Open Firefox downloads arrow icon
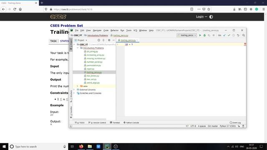Screen dimensions: 267x150 click(x=234, y=9)
